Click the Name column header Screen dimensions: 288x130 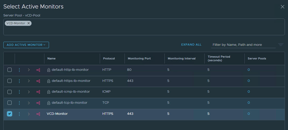(x=52, y=58)
